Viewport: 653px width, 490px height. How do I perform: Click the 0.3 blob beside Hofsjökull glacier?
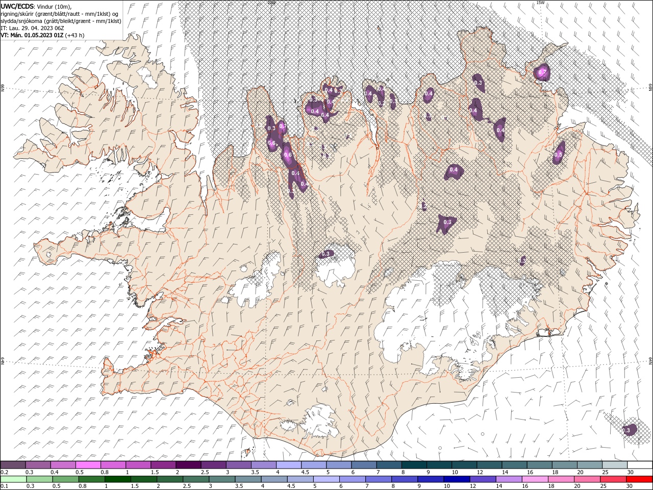coord(326,254)
